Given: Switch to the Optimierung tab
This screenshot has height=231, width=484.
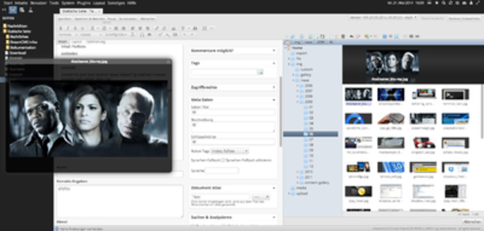Looking at the screenshot, I should [96, 42].
